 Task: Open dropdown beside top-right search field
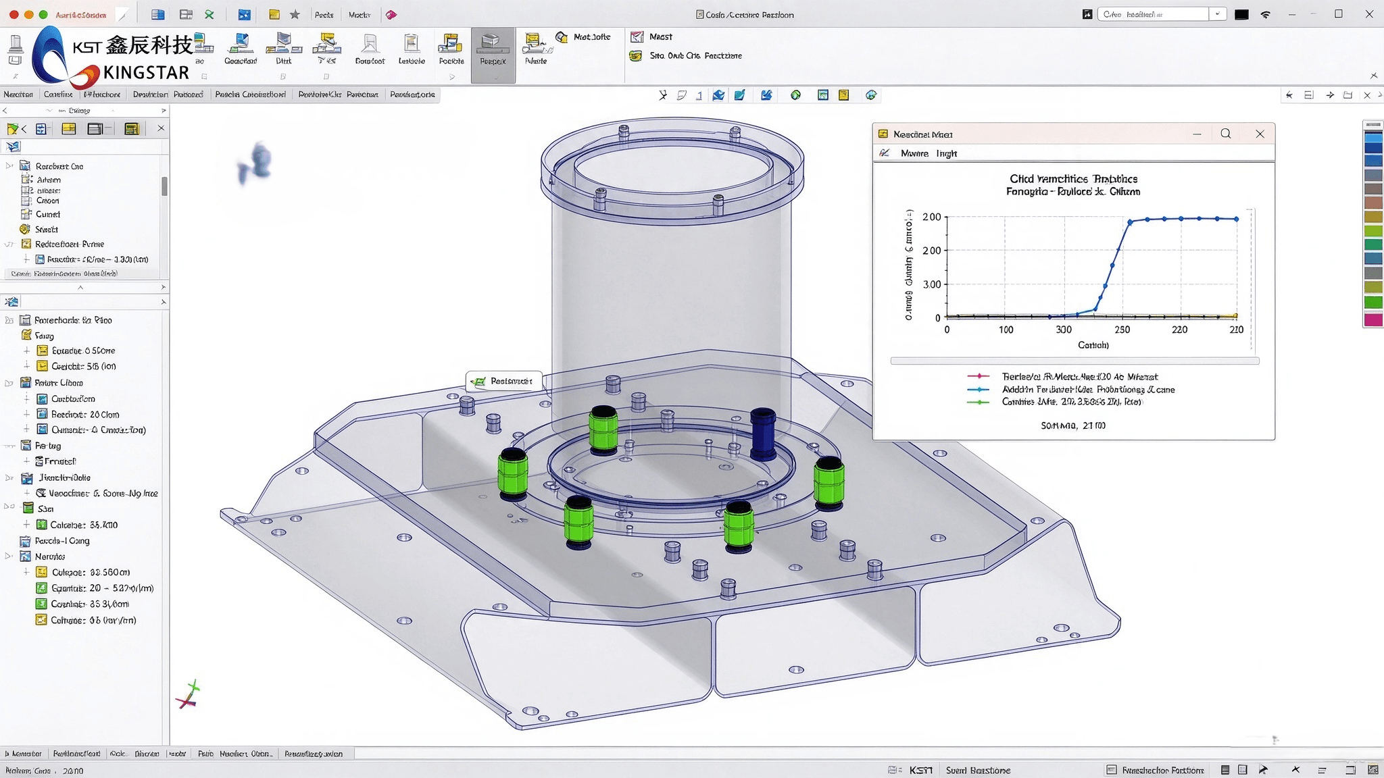coord(1218,14)
